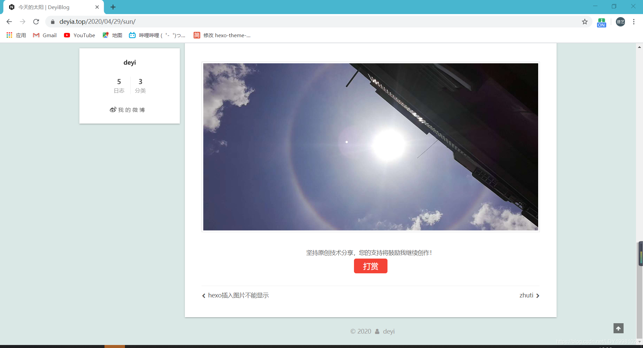Minimize the browser window
643x348 pixels.
point(595,6)
